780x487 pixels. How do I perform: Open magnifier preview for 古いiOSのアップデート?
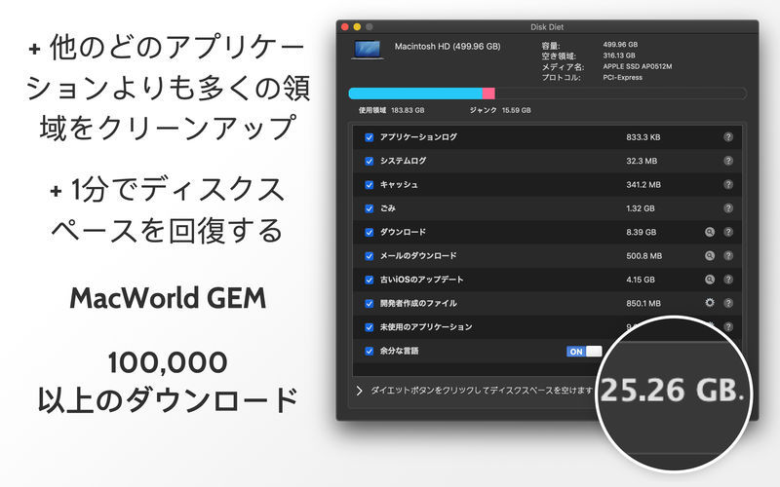pyautogui.click(x=710, y=280)
